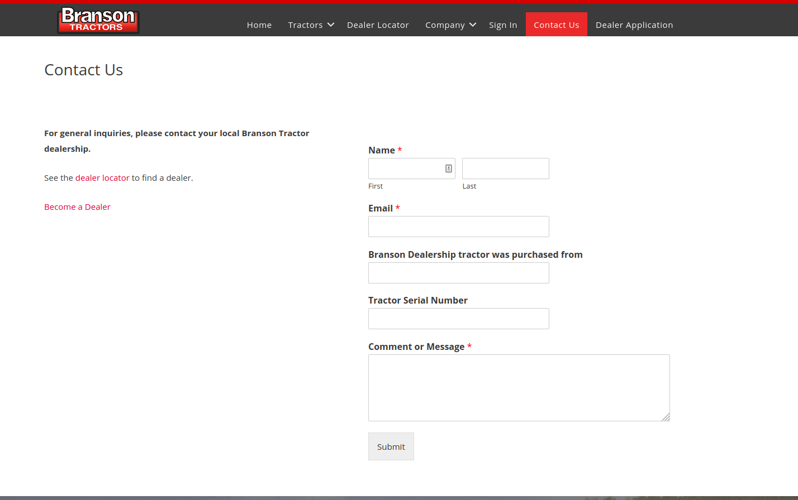The width and height of the screenshot is (798, 500).
Task: Click the autofill contact icon in First name field
Action: pos(449,169)
